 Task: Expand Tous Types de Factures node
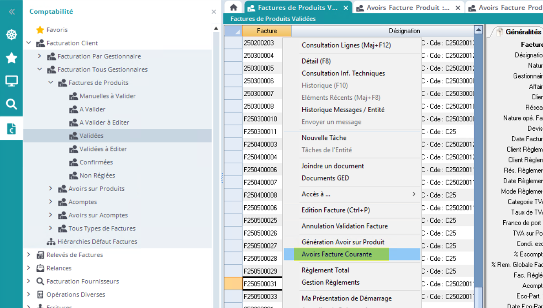(x=51, y=228)
